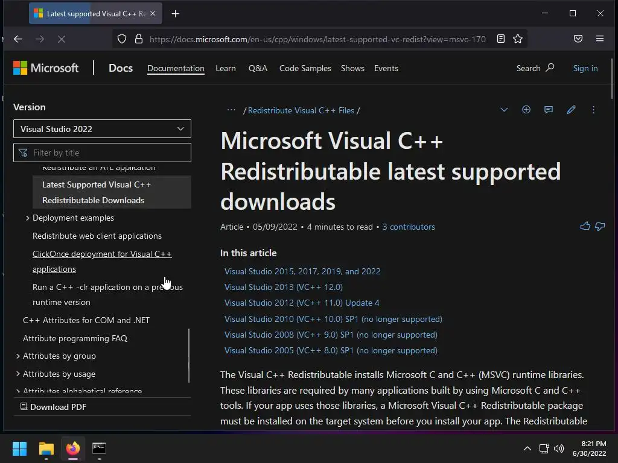The image size is (618, 463).
Task: Open the Windows Start menu
Action: point(19,449)
